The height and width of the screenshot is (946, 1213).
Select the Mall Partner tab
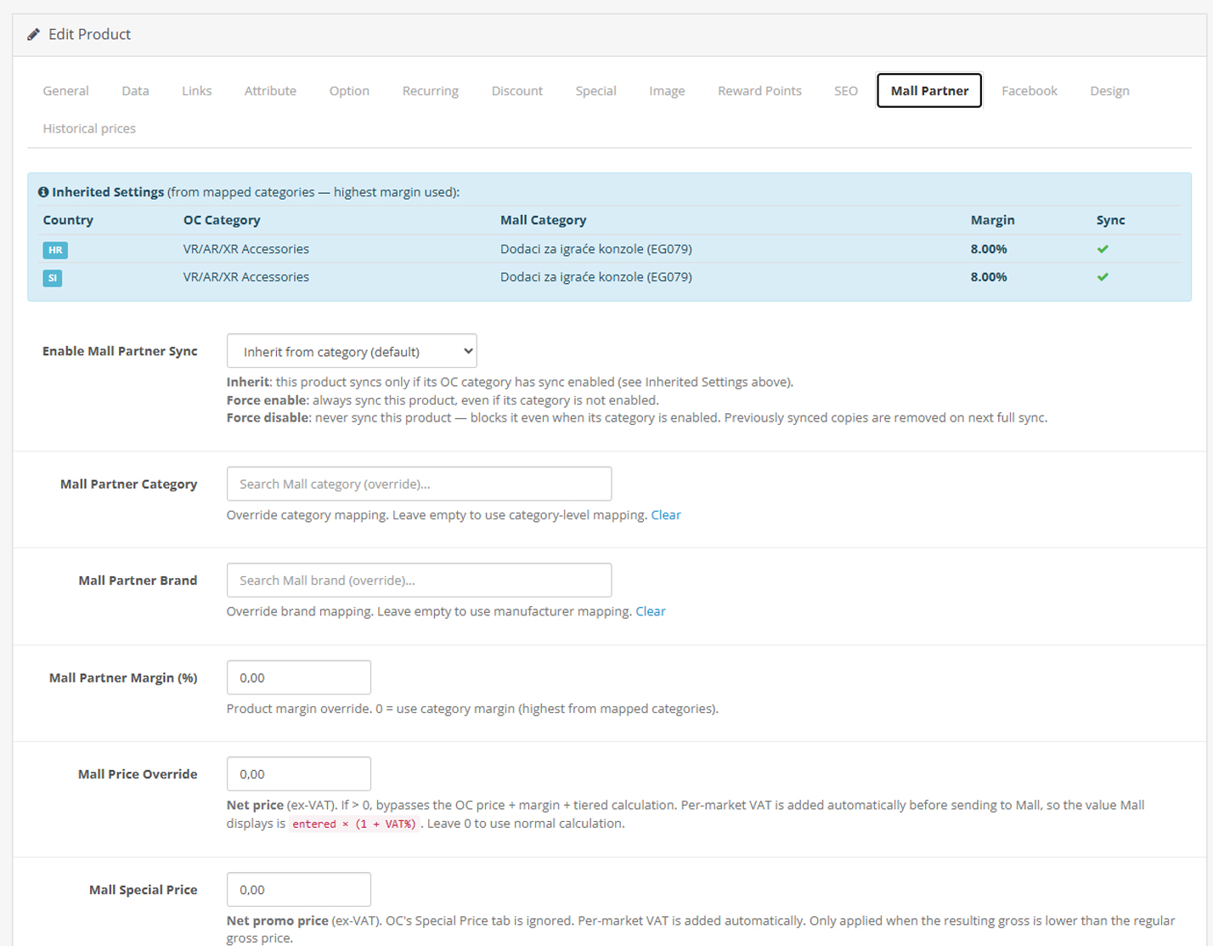click(929, 91)
